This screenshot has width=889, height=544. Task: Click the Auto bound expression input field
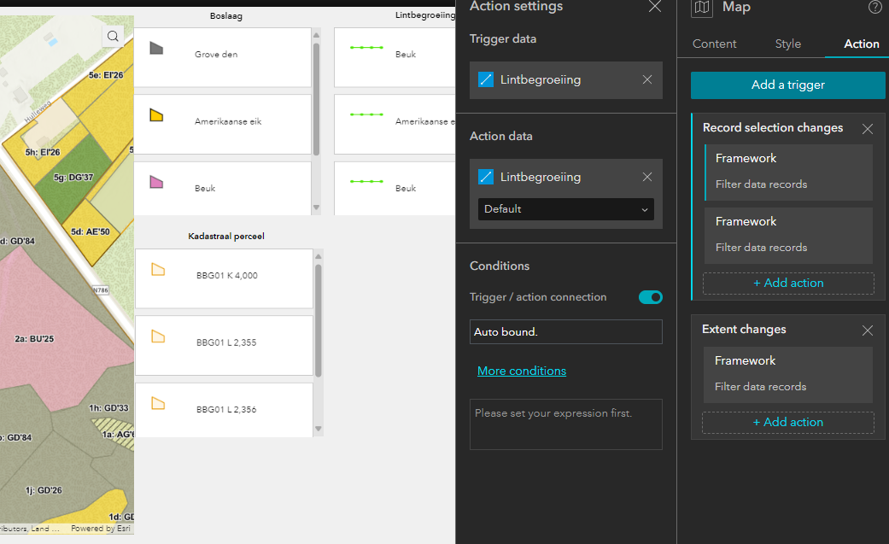565,332
